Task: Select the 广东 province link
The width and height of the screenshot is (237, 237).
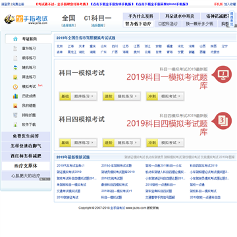Action: click(x=103, y=52)
